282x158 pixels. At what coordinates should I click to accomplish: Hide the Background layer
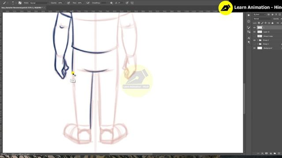[x=254, y=48]
